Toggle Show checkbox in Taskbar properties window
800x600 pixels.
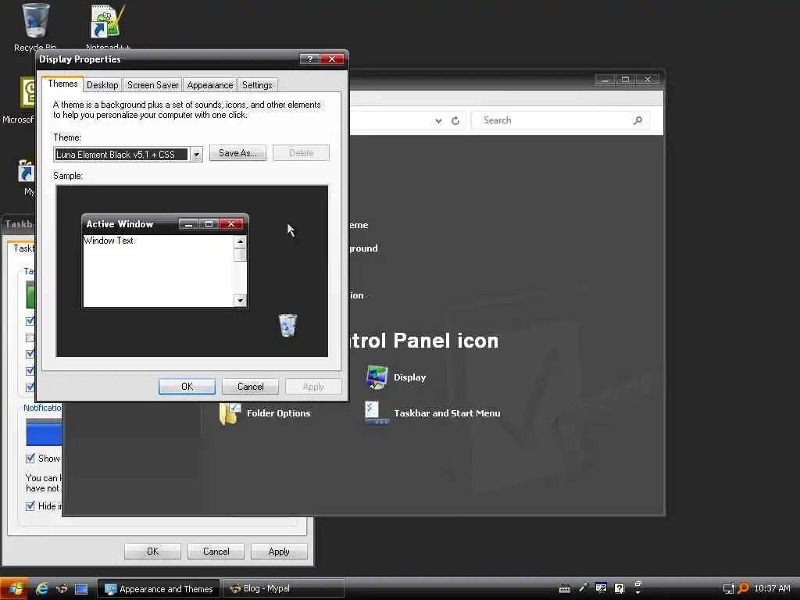tap(30, 458)
